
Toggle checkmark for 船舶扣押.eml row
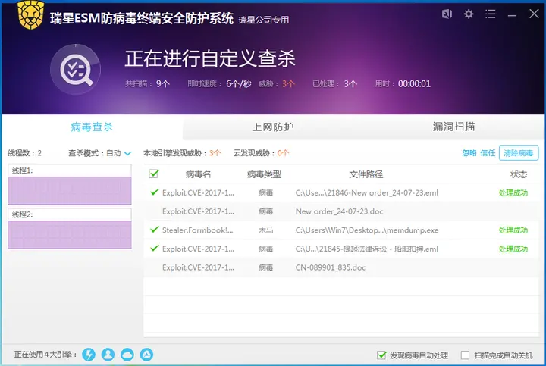tap(155, 249)
